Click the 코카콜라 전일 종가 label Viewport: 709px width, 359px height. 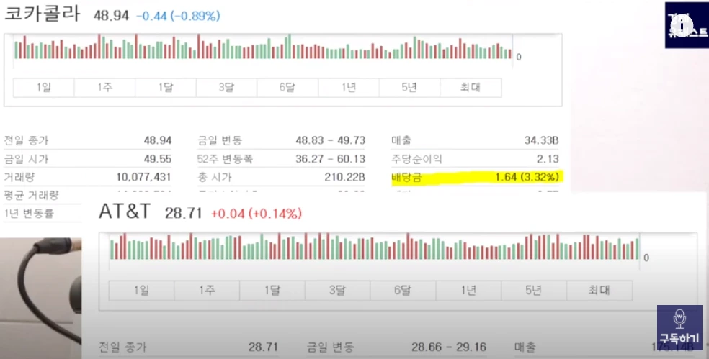tap(26, 140)
